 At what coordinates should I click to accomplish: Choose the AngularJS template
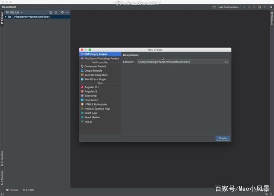(100, 91)
